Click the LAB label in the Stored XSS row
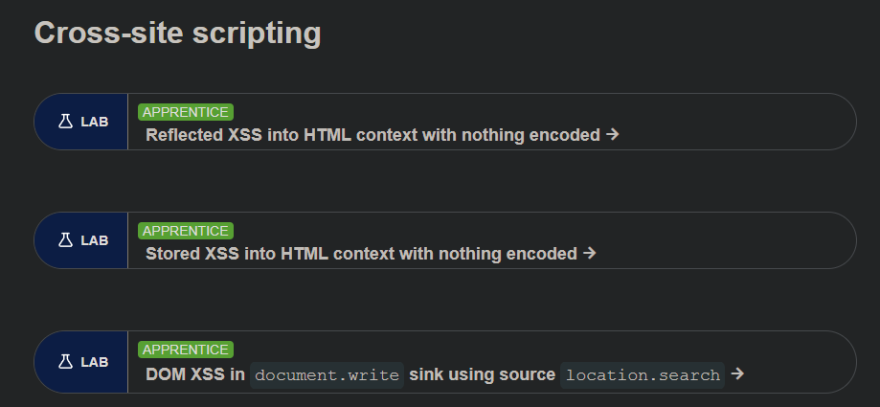Viewport: 880px width, 407px height. [94, 240]
